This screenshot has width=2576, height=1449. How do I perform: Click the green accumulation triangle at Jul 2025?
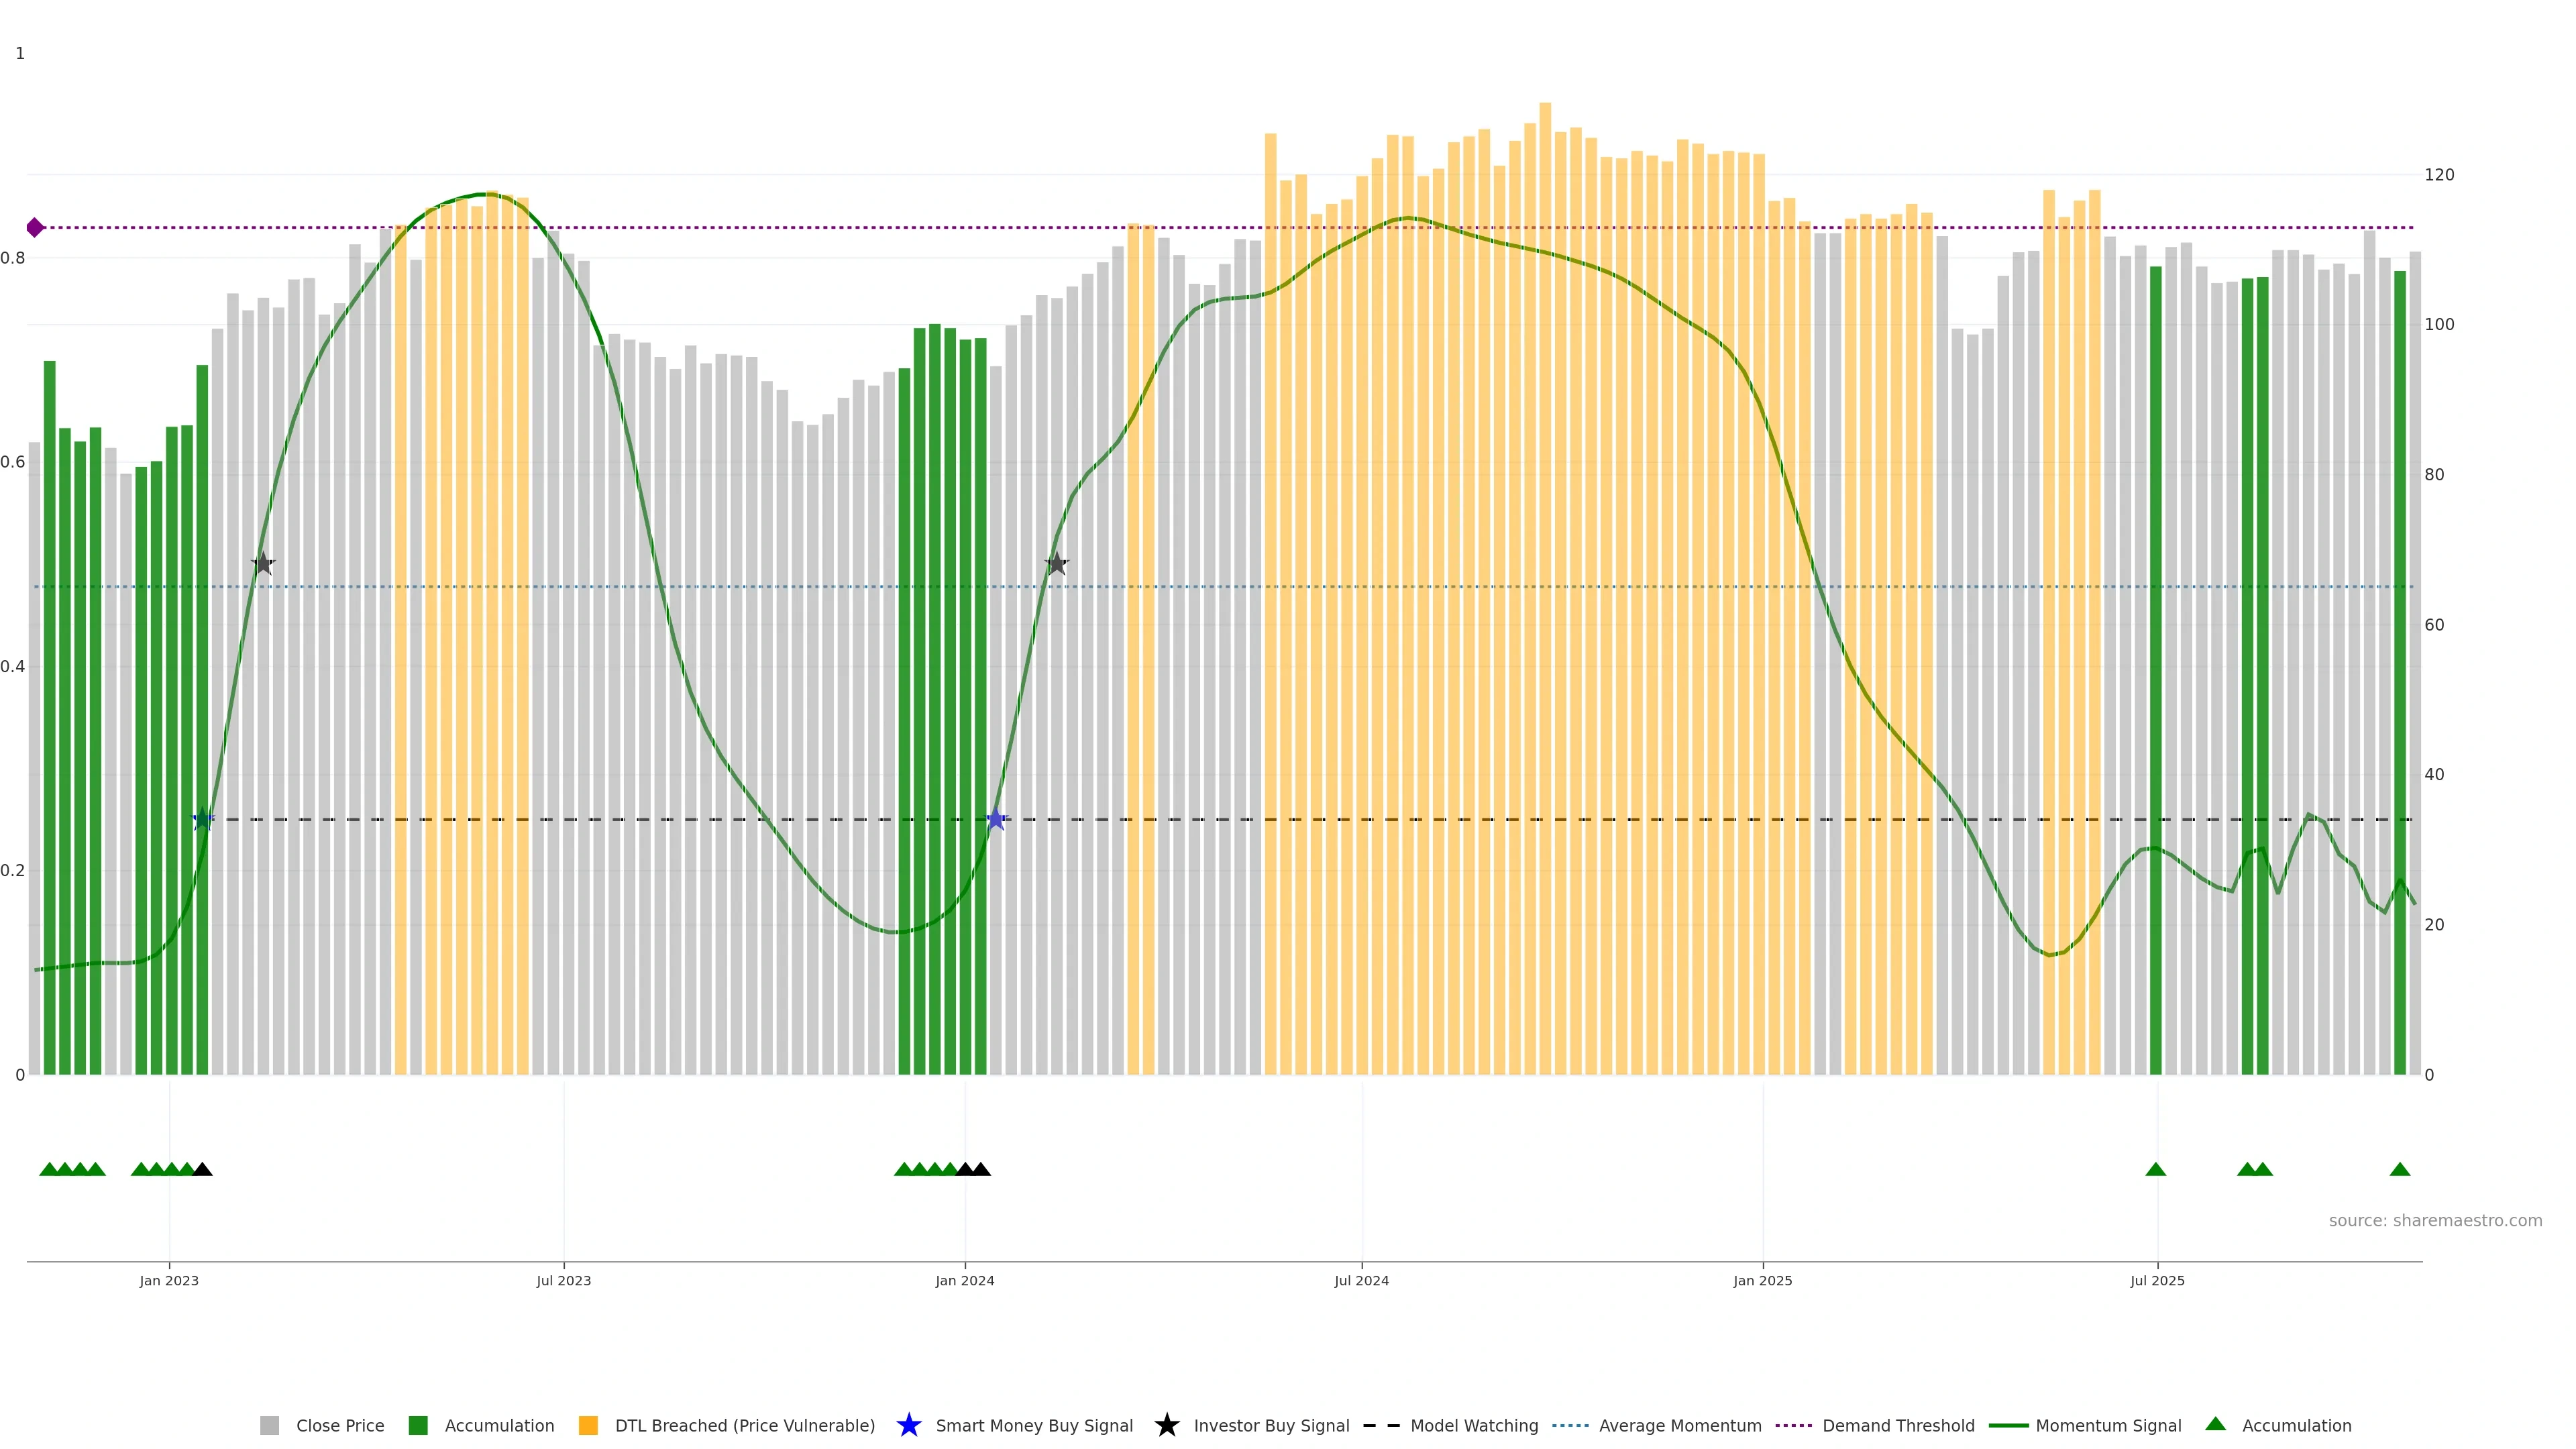tap(2155, 1169)
